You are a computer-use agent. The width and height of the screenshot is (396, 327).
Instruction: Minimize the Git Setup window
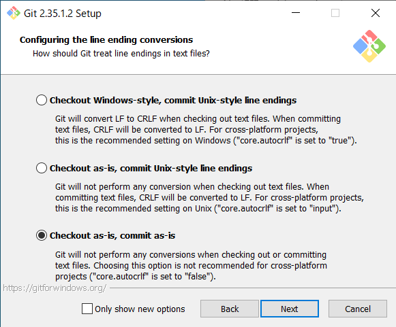click(x=296, y=13)
